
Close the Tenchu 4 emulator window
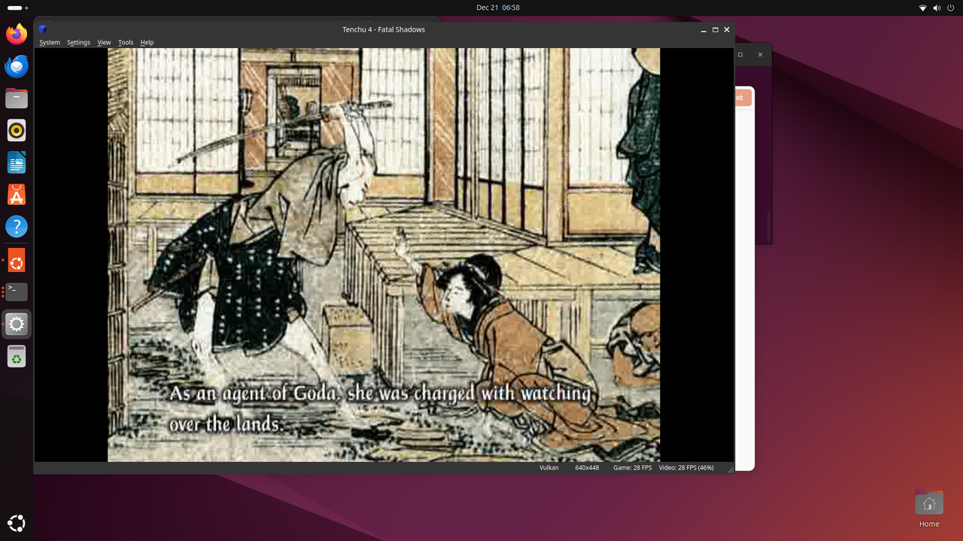(x=727, y=30)
